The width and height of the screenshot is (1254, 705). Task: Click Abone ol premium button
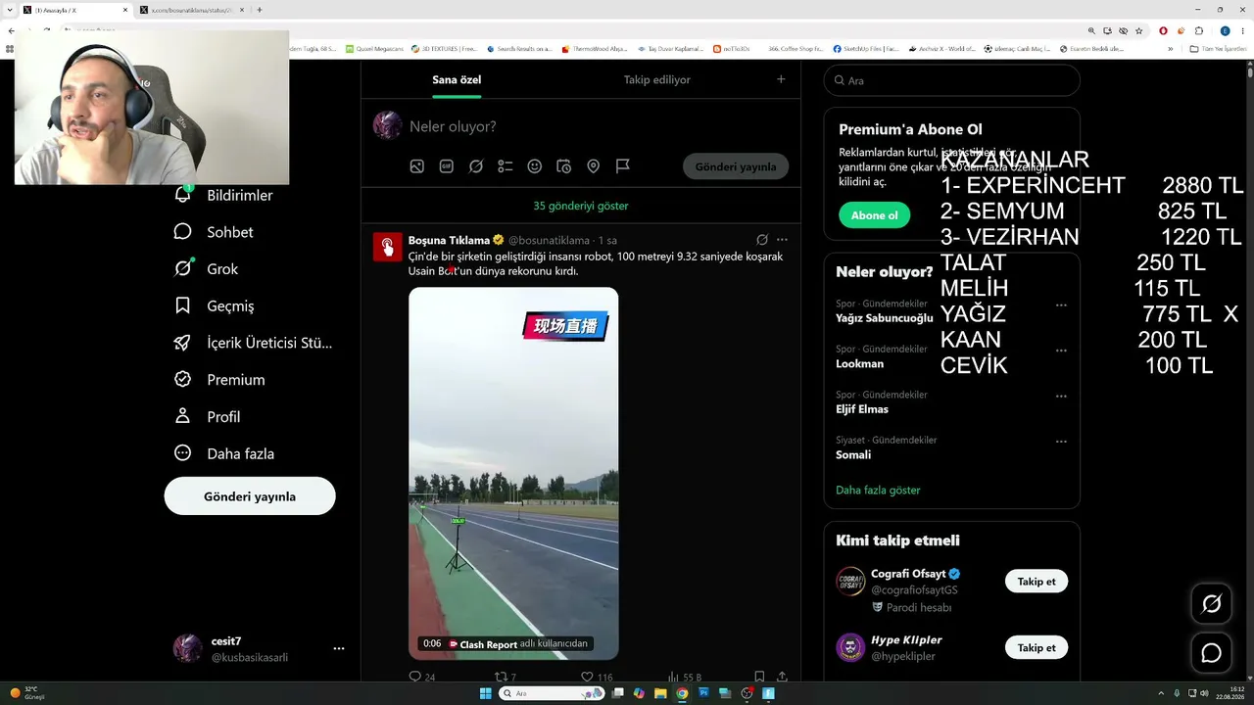pyautogui.click(x=874, y=215)
